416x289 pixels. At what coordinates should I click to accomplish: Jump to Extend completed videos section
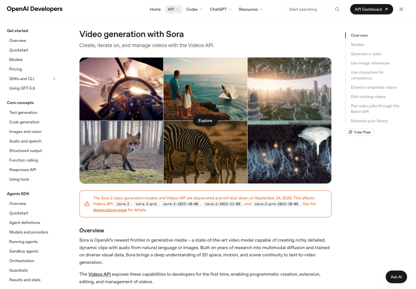(x=374, y=87)
